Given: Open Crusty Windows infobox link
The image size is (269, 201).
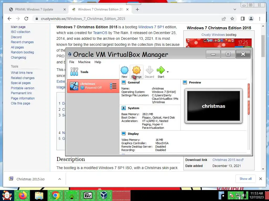Looking at the screenshot, I should (213, 35).
